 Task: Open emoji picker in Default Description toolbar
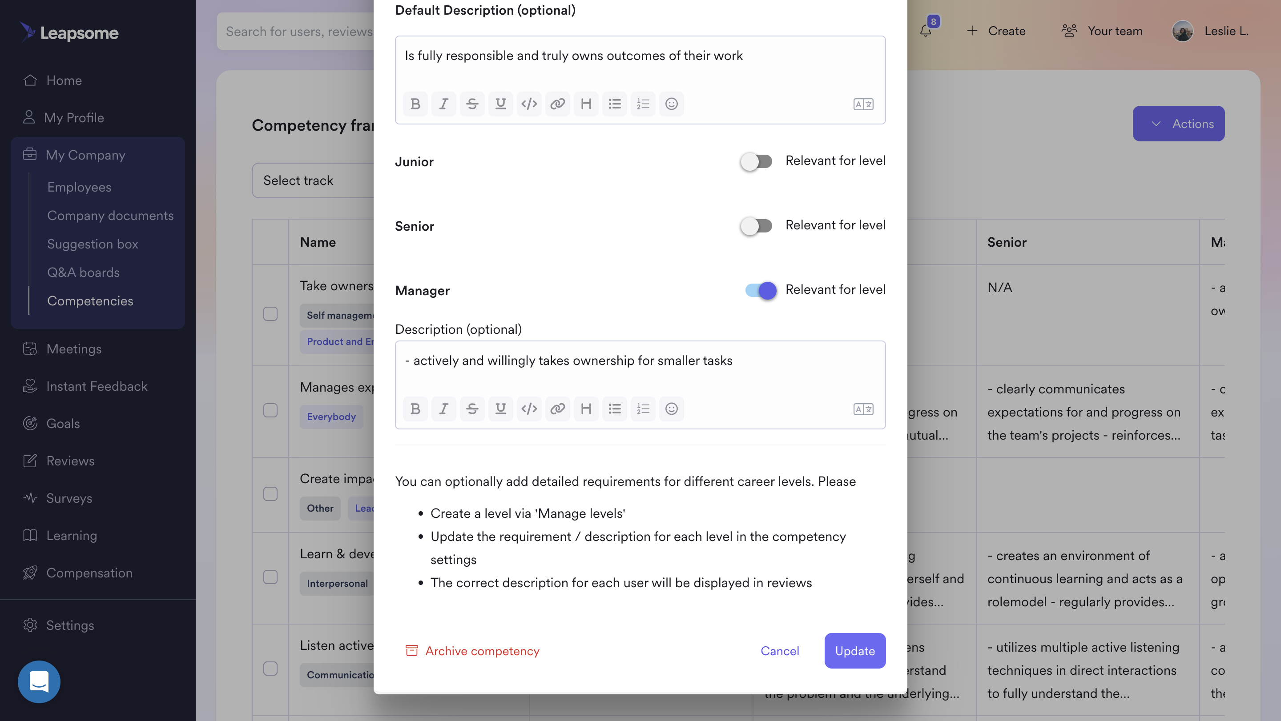[671, 104]
